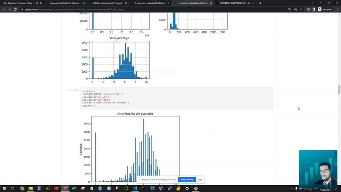Open Visual Studio Code from the taskbar
341x192 pixels.
(x=135, y=188)
